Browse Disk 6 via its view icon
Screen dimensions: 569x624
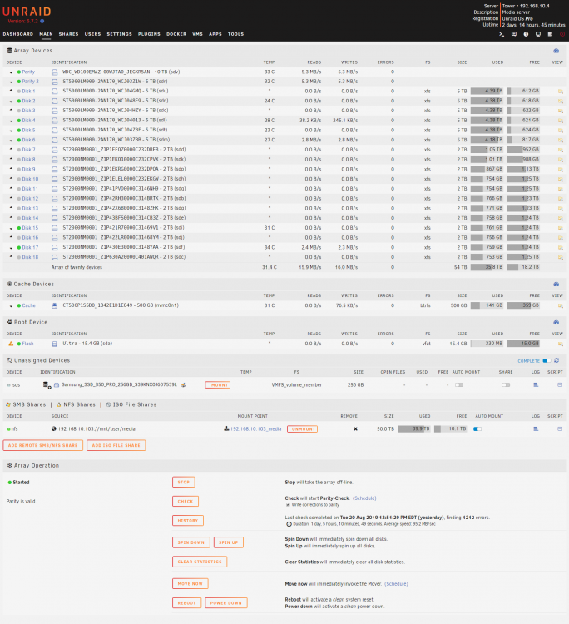point(560,140)
